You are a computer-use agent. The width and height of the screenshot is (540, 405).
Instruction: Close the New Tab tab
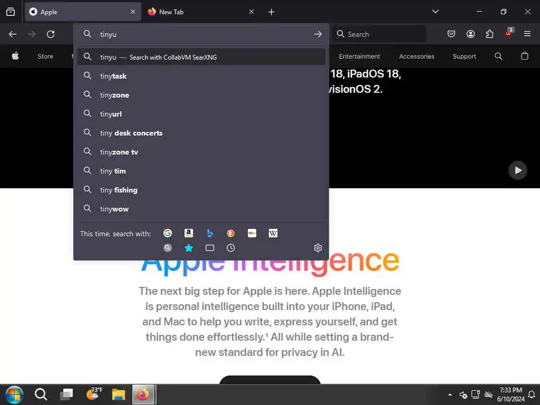(x=252, y=12)
